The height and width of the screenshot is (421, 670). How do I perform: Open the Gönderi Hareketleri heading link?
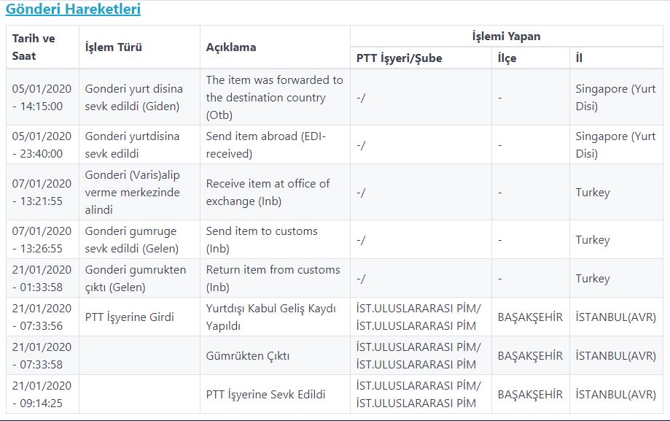coord(73,9)
